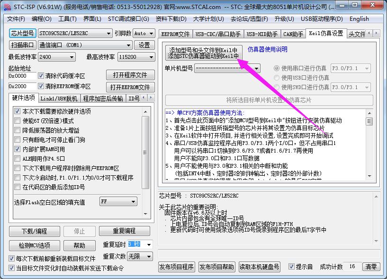Switch to the USB-CDC/串口助手 tab
The image size is (387, 279).
click(x=218, y=34)
